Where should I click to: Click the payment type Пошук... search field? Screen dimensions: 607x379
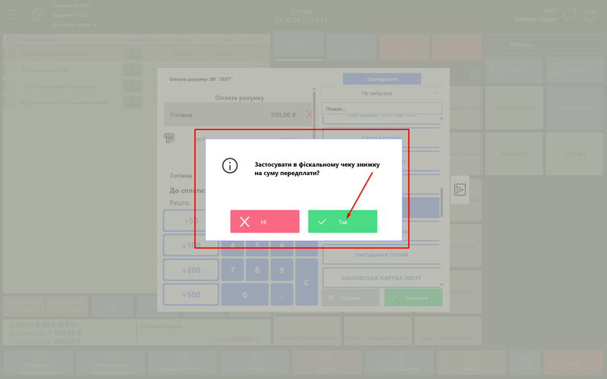[x=382, y=108]
